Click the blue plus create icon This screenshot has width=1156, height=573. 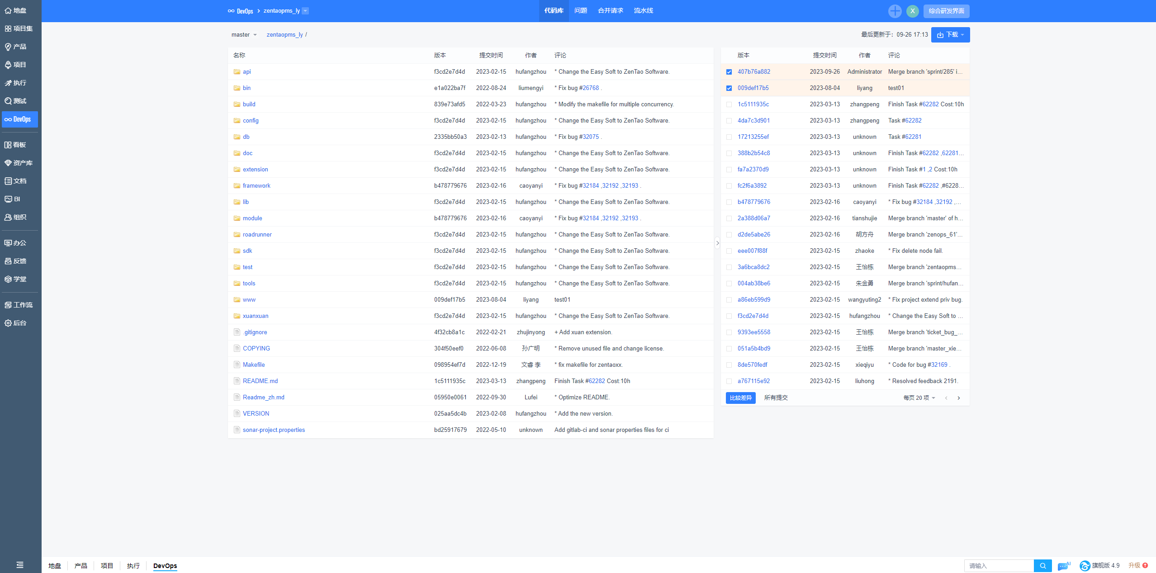895,11
